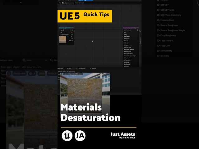The image size is (199, 149).
Task: Close Stats tab in center panel
Action: pos(77,69)
